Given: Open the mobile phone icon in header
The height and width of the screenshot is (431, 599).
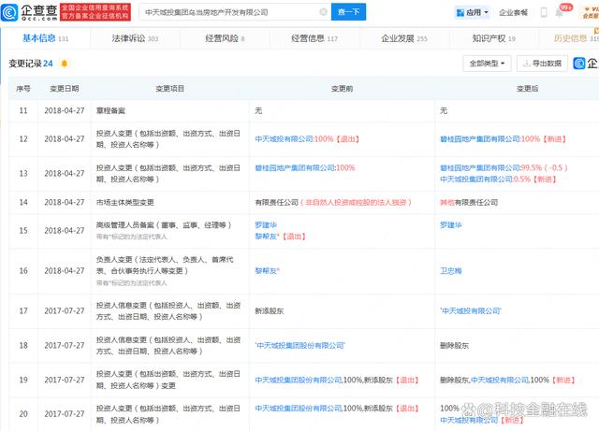Looking at the screenshot, I should [544, 12].
